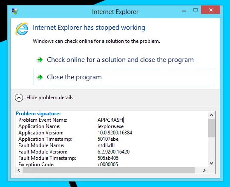Maximize the Internet Explorer dialog
Viewport: 230px width, 187px height.
[x=195, y=10]
